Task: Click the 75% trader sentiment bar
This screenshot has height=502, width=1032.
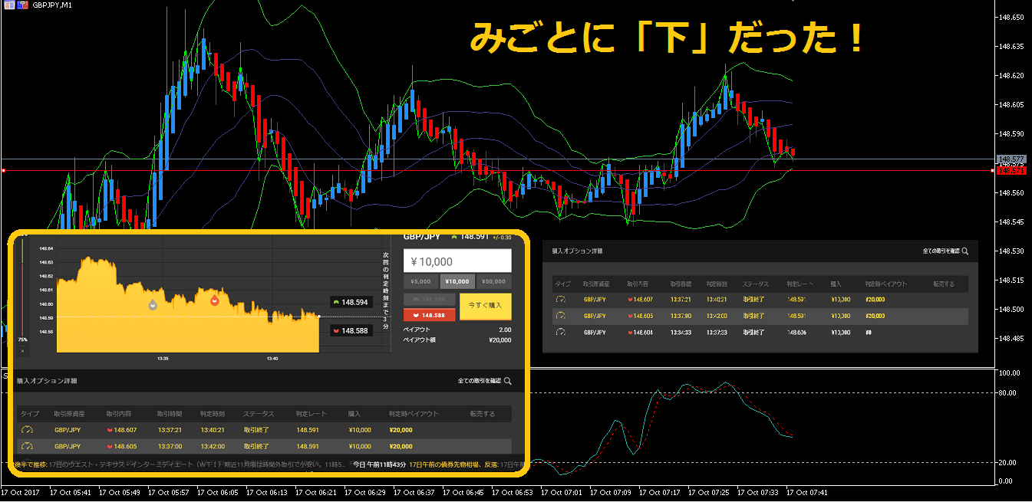Action: click(x=22, y=291)
